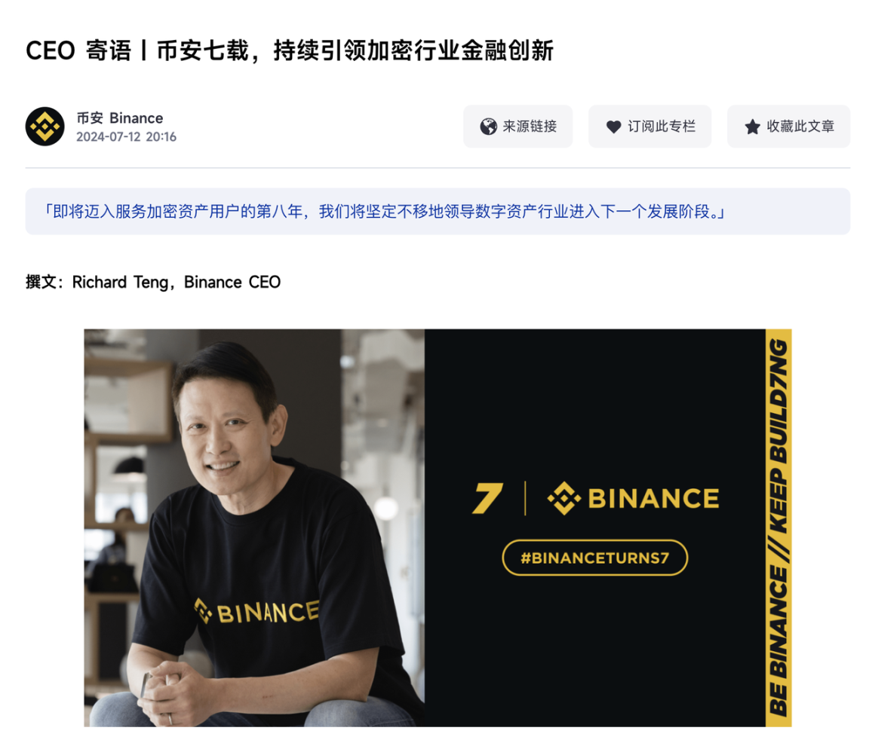
Task: Click the Binance round avatar logo
Action: point(45,126)
